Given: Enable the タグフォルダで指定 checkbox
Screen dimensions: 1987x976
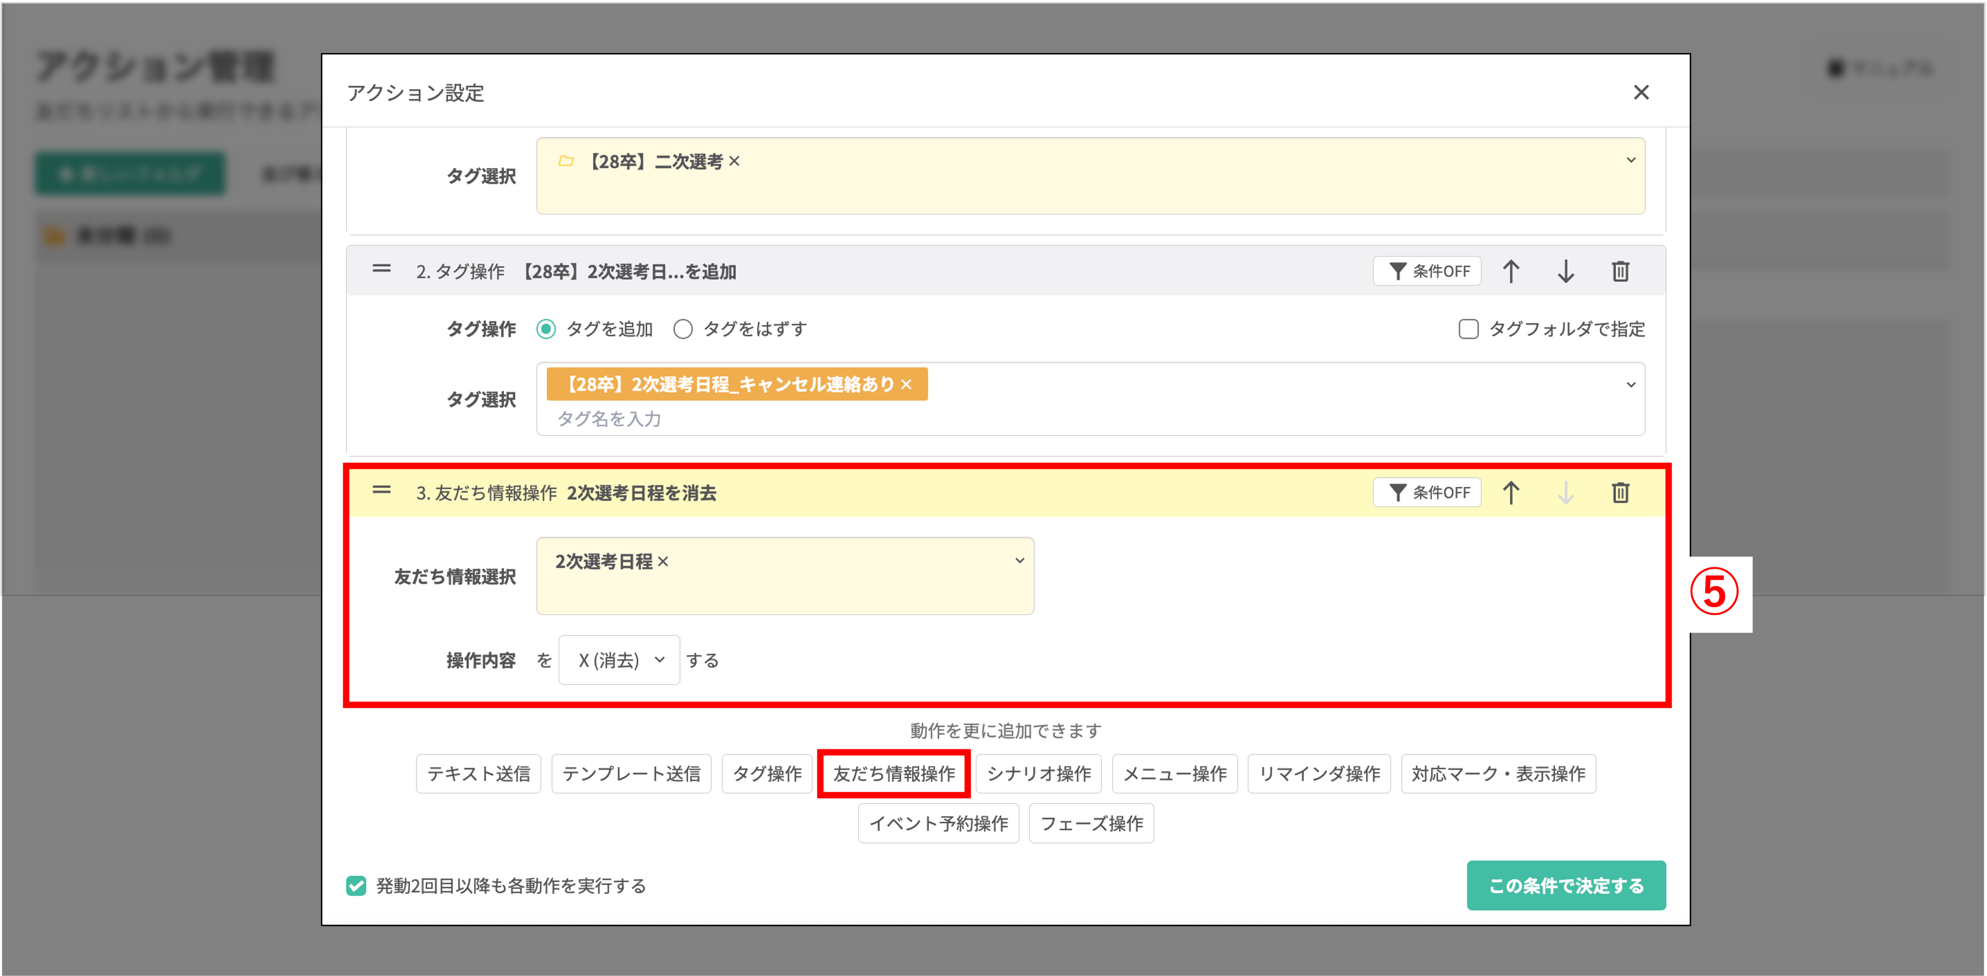Looking at the screenshot, I should tap(1468, 329).
